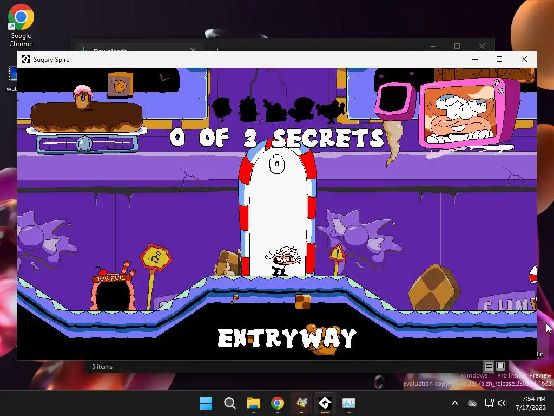Open network status tray icon
This screenshot has width=554, height=416.
point(489,403)
